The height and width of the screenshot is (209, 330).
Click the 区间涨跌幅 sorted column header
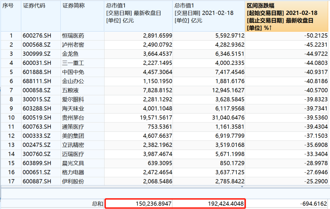[287, 16]
